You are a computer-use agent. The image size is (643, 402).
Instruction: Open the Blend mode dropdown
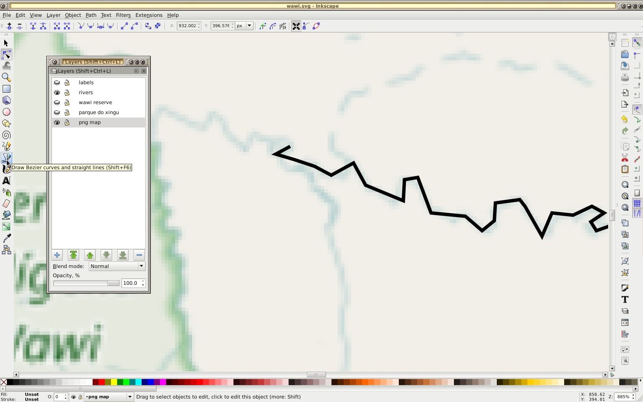coord(117,266)
